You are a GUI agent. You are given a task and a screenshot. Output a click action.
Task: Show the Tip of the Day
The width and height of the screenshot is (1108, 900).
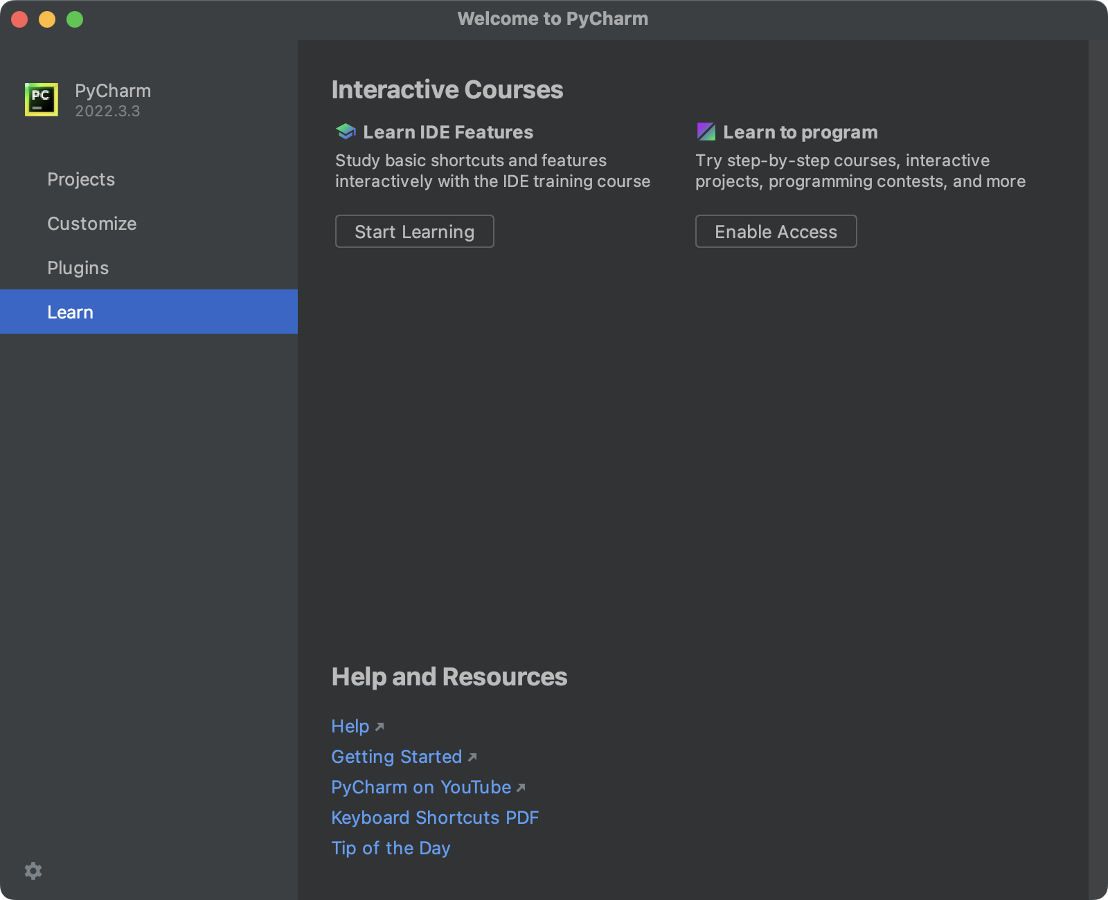coord(391,848)
